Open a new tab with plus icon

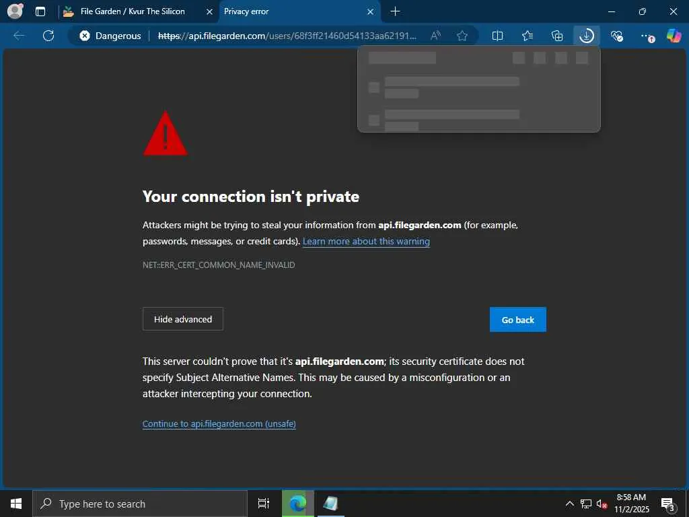coord(395,11)
